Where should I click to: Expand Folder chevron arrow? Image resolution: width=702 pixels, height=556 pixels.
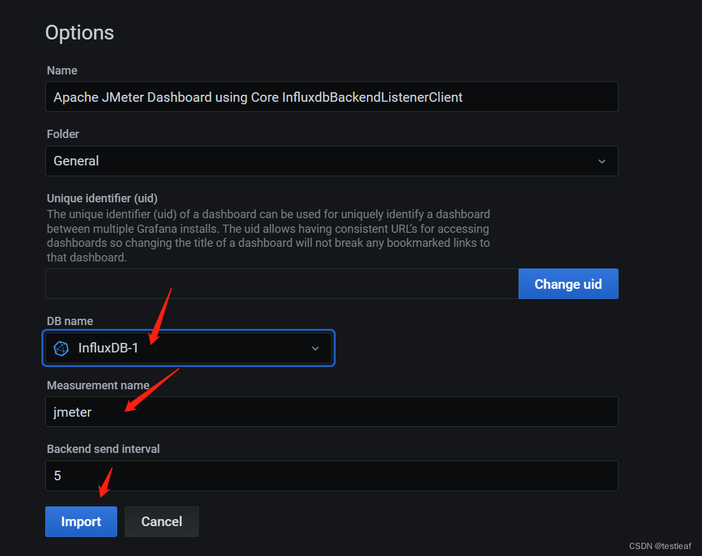[602, 162]
